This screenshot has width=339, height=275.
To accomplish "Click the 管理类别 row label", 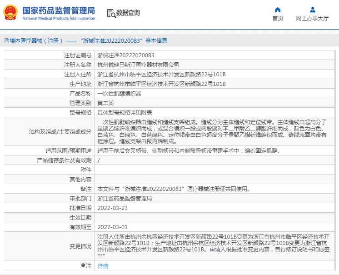I will point(80,103).
